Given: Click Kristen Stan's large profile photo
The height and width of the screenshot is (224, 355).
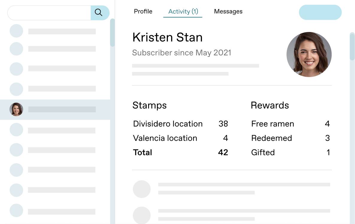Looking at the screenshot, I should pyautogui.click(x=309, y=54).
